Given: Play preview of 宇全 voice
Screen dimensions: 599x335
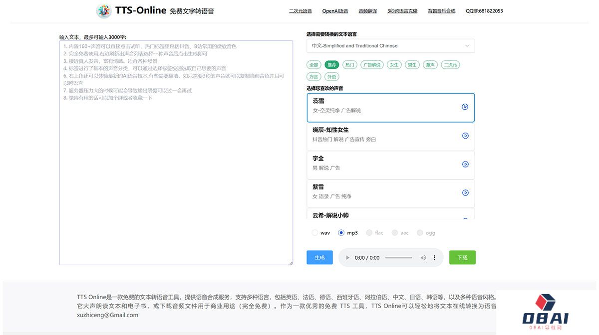Looking at the screenshot, I should (x=465, y=164).
